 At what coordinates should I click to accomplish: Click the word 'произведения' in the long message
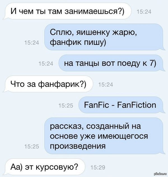[78, 146]
